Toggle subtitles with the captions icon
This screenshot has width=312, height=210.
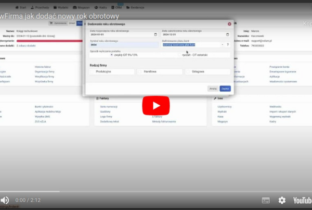(x=266, y=200)
